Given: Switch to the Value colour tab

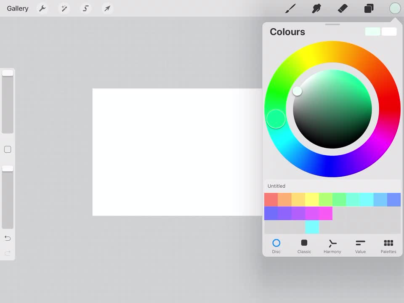Looking at the screenshot, I should pos(361,246).
